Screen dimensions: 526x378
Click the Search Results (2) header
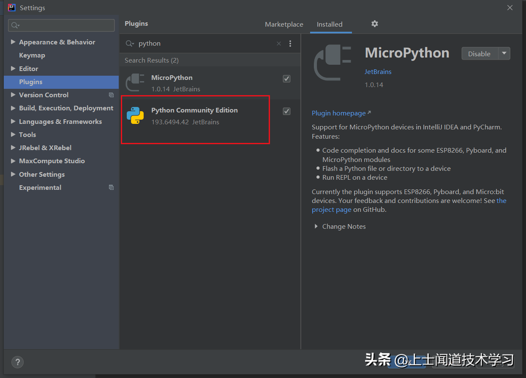pos(152,60)
